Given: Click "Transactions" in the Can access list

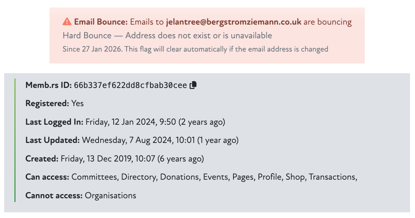Looking at the screenshot, I should click(332, 177).
